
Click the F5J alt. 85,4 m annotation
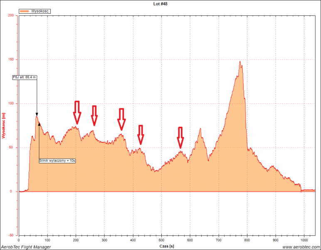(24, 77)
